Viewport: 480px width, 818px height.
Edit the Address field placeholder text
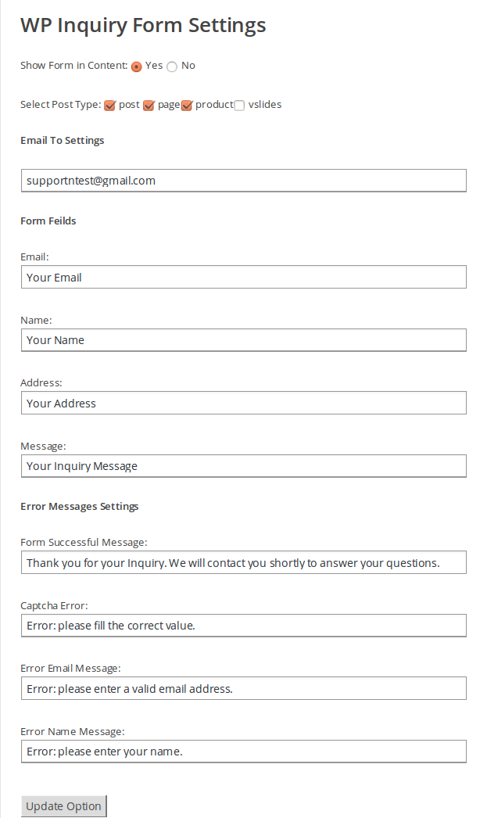244,404
